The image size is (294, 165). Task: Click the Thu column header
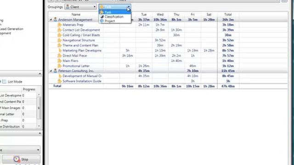176,14
